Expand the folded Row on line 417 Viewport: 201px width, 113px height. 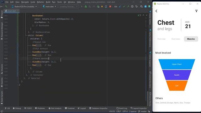point(38,65)
